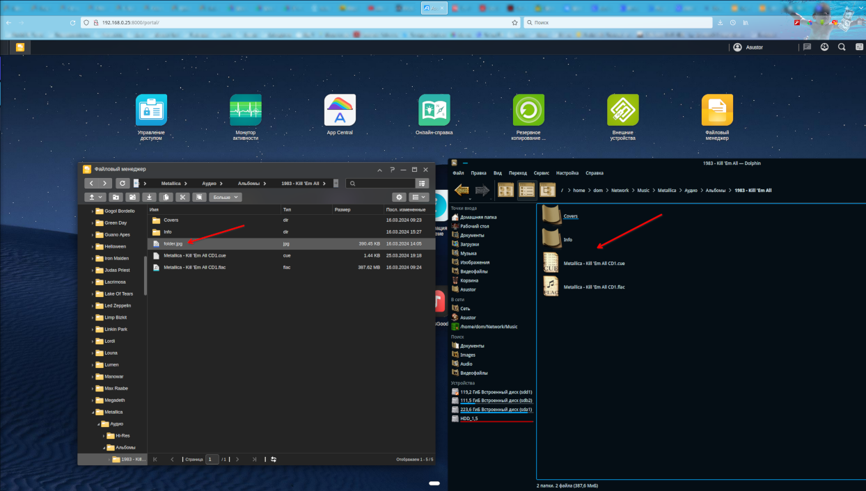Viewport: 866px width, 491px height.
Task: Click Network in Dolphin's breadcrumb
Action: [x=620, y=190]
